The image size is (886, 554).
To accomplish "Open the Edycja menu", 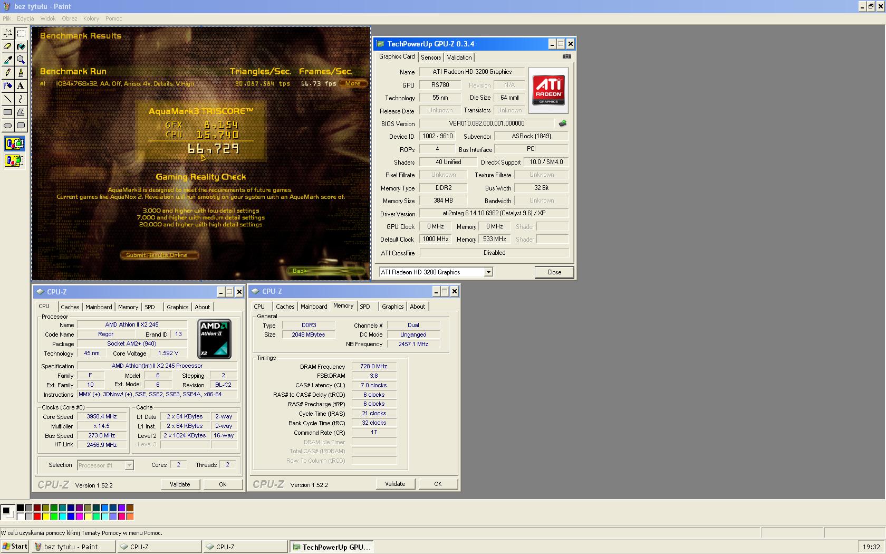I will (25, 18).
